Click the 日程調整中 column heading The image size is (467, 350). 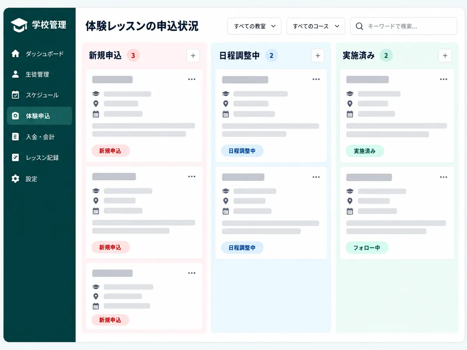click(x=239, y=56)
